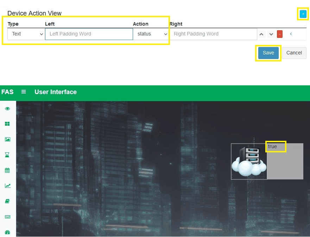Expand the Action dropdown showing status
The image size is (310, 237).
pos(151,34)
